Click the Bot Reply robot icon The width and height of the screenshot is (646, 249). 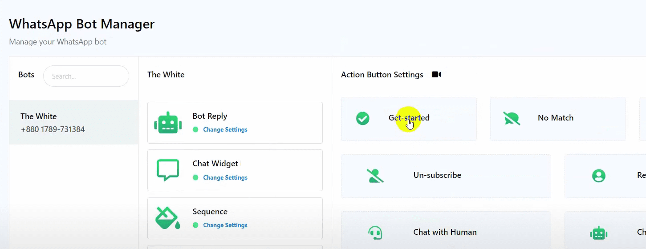[x=168, y=123]
